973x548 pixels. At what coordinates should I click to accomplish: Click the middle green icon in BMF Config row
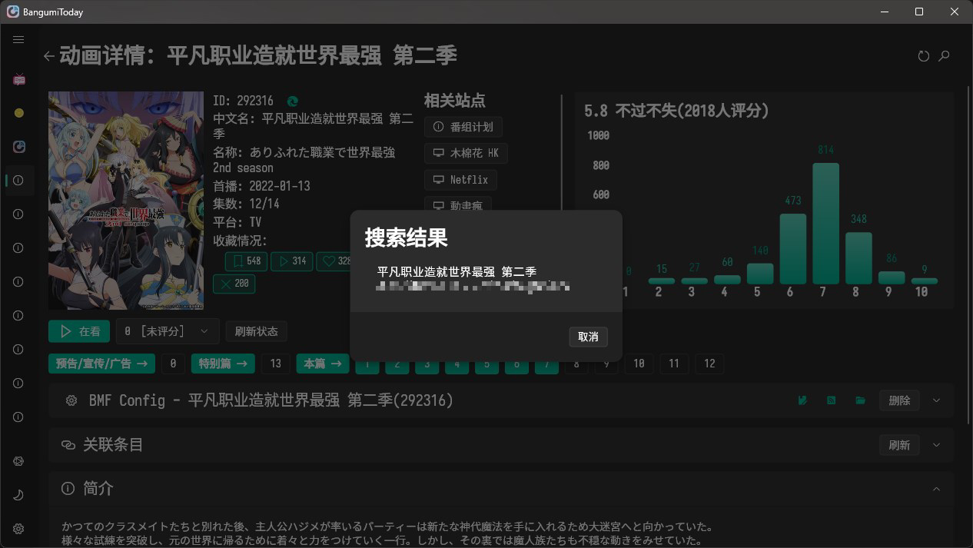(832, 400)
